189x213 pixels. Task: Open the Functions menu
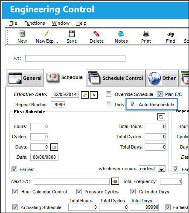[35, 23]
